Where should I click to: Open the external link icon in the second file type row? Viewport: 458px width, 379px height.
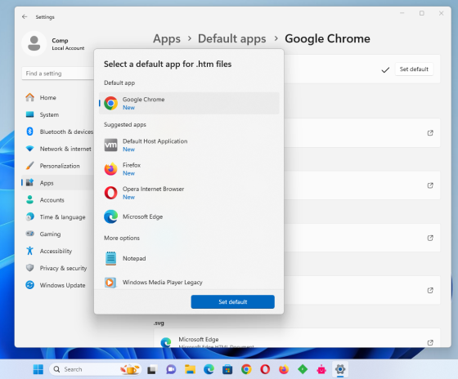(430, 185)
